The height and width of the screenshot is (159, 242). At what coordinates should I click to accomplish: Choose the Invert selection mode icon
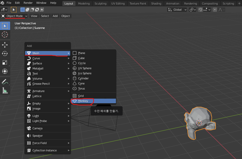pos(37,10)
